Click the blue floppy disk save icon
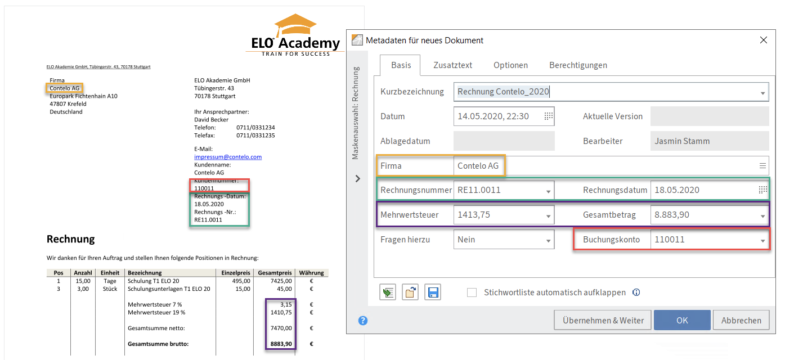The width and height of the screenshot is (785, 360). 433,292
